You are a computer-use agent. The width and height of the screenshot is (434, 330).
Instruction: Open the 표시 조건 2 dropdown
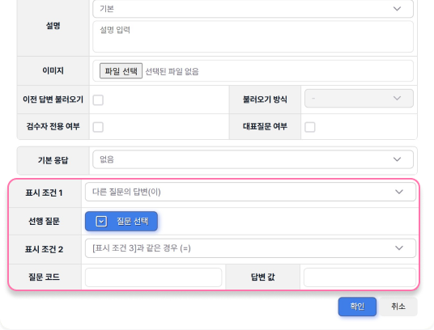pos(250,248)
